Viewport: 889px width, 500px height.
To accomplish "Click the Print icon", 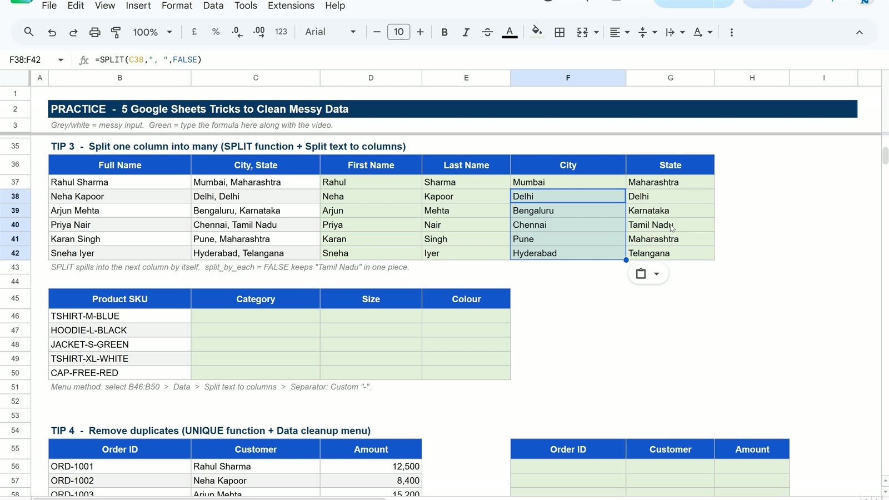I will [x=94, y=32].
